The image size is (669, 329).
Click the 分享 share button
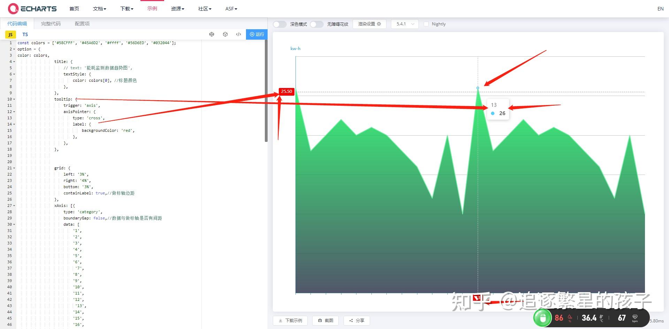click(x=356, y=320)
